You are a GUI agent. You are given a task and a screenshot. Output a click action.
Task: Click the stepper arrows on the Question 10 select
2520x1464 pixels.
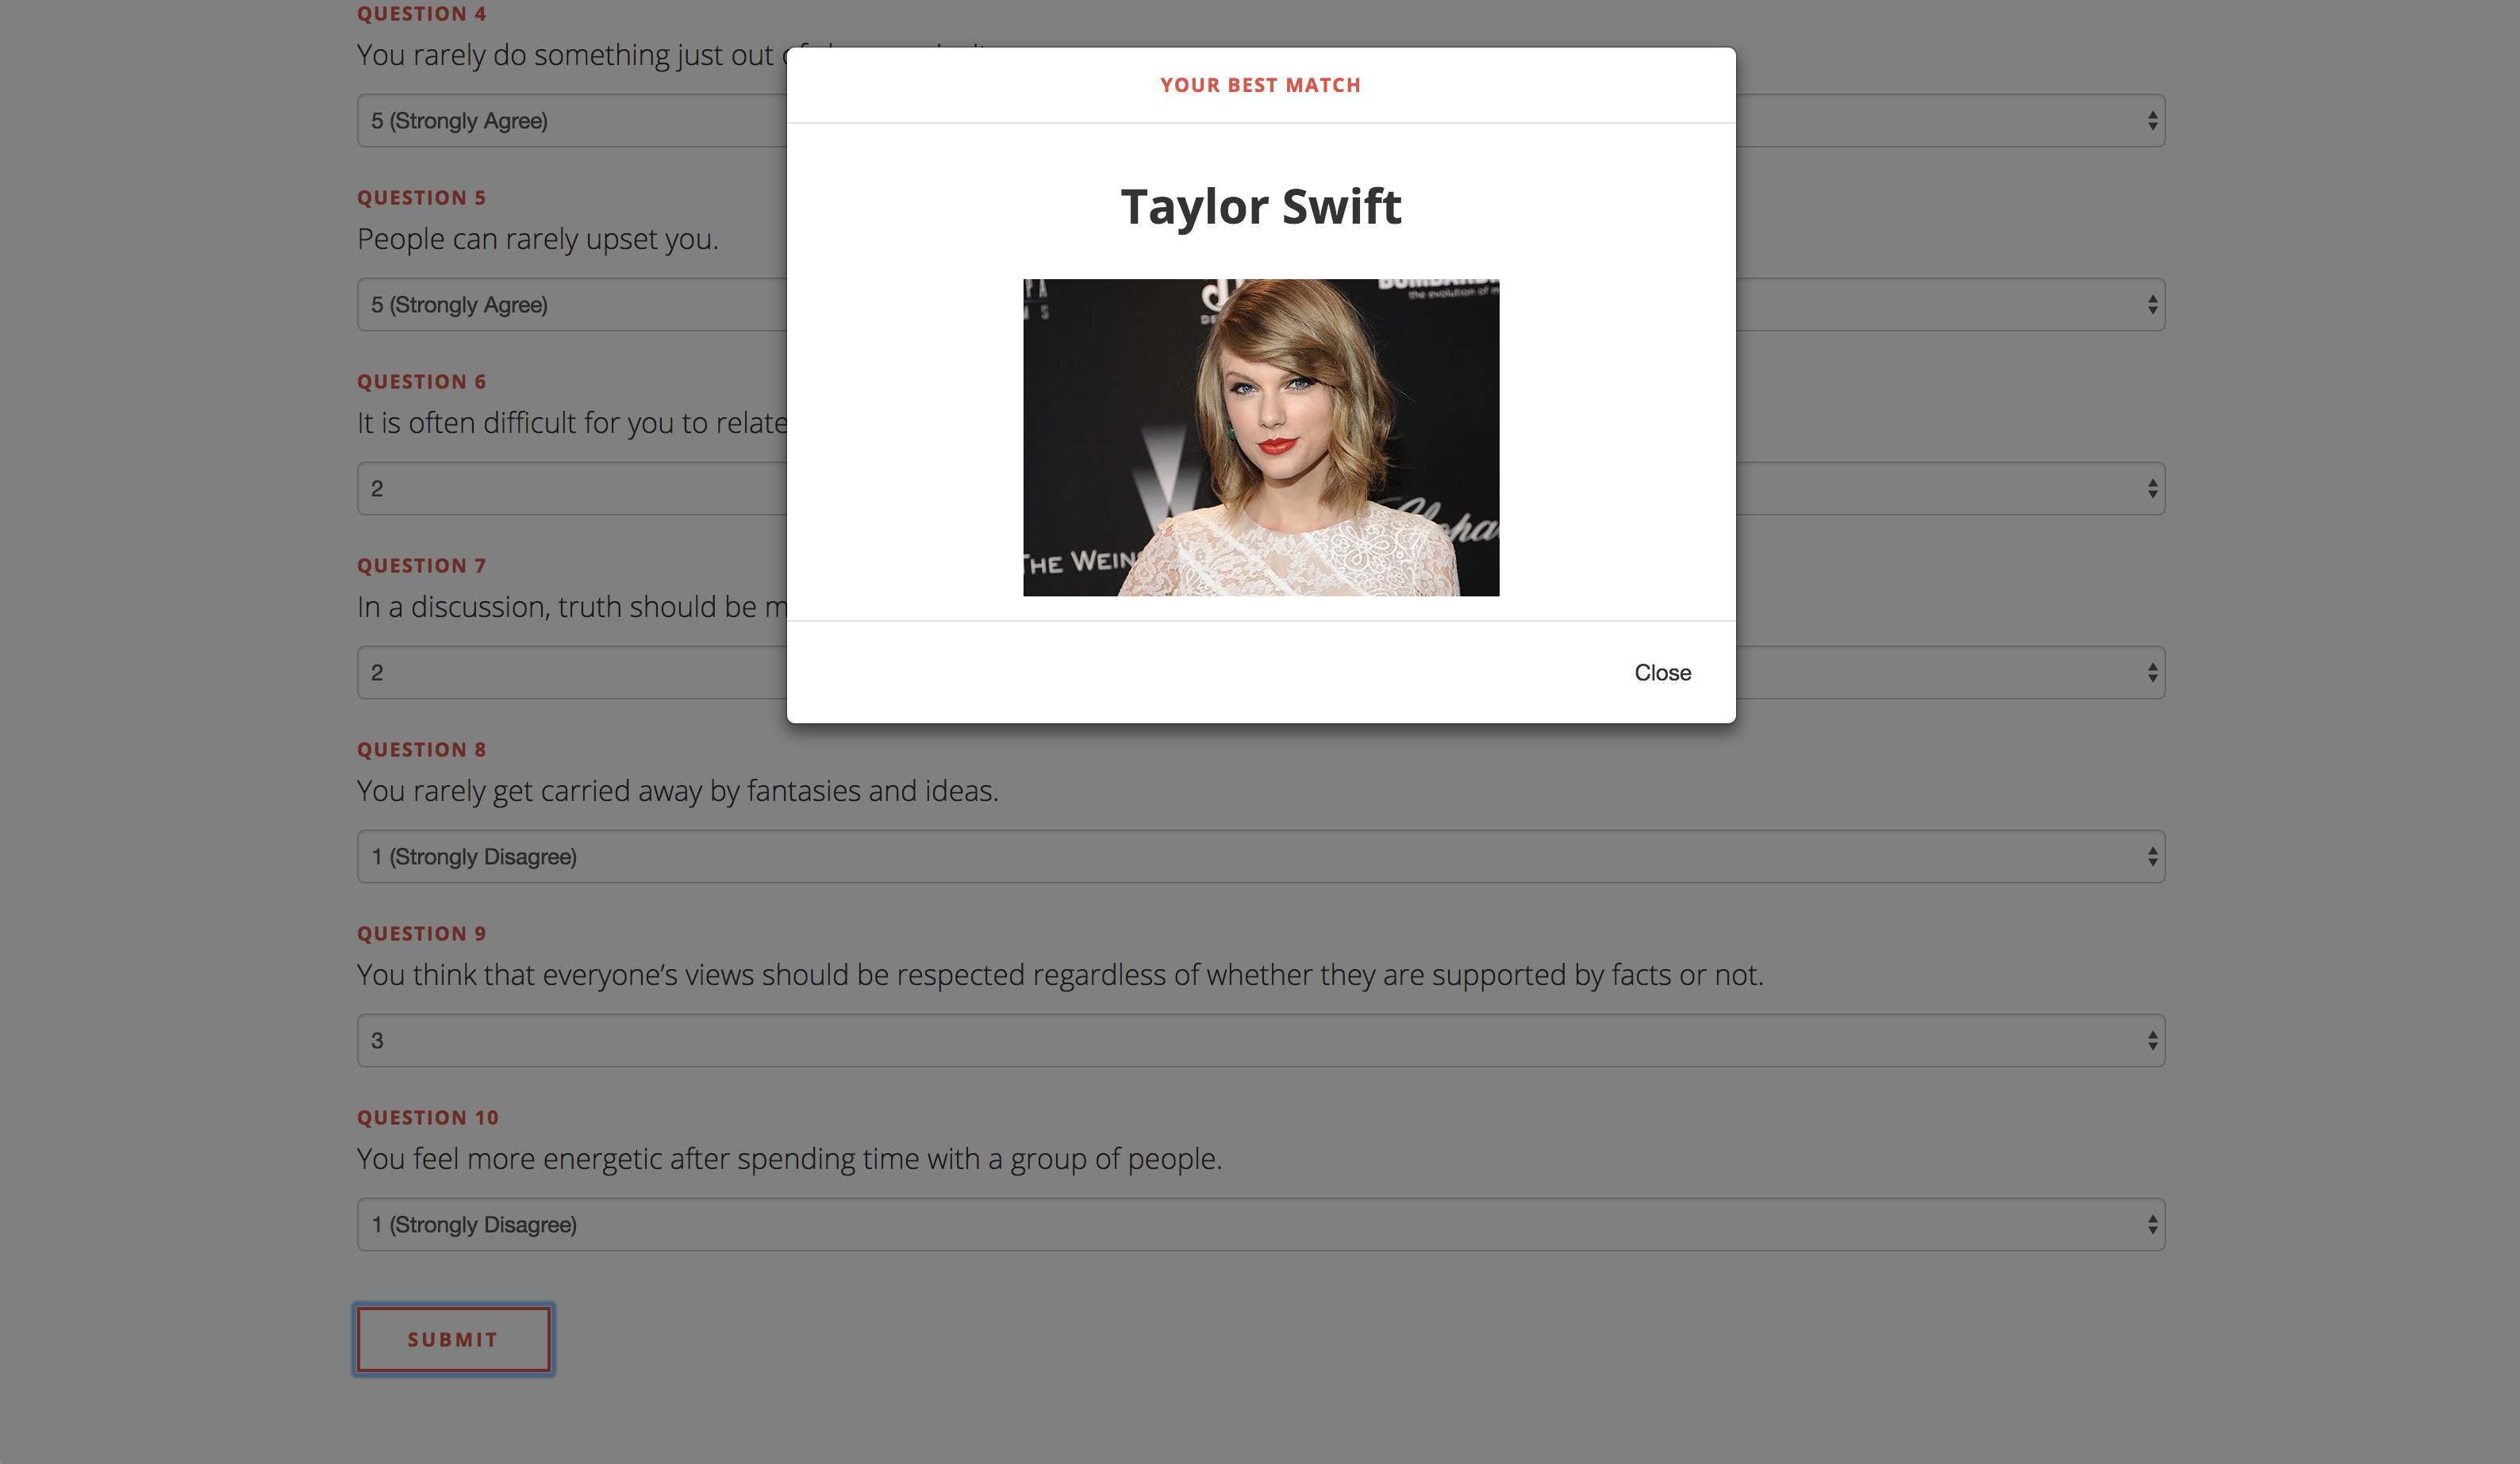pyautogui.click(x=2152, y=1224)
